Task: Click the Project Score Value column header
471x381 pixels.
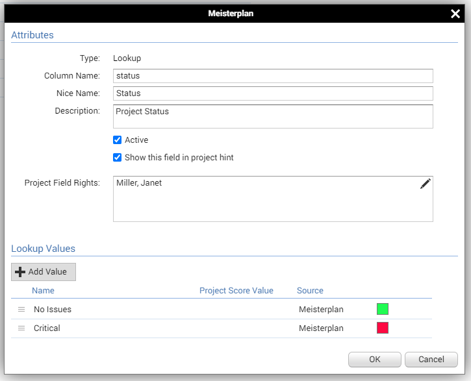Action: (236, 290)
